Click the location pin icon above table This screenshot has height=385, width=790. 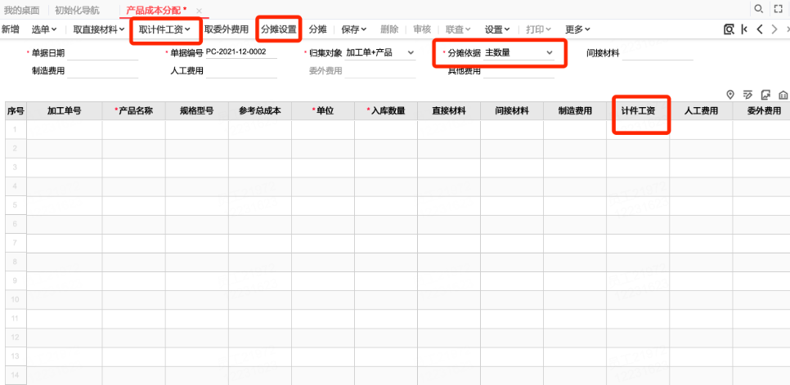730,94
